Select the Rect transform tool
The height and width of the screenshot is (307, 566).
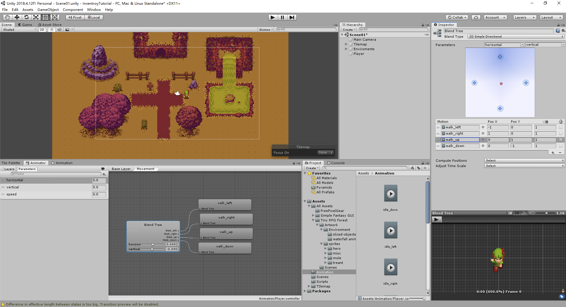click(45, 17)
